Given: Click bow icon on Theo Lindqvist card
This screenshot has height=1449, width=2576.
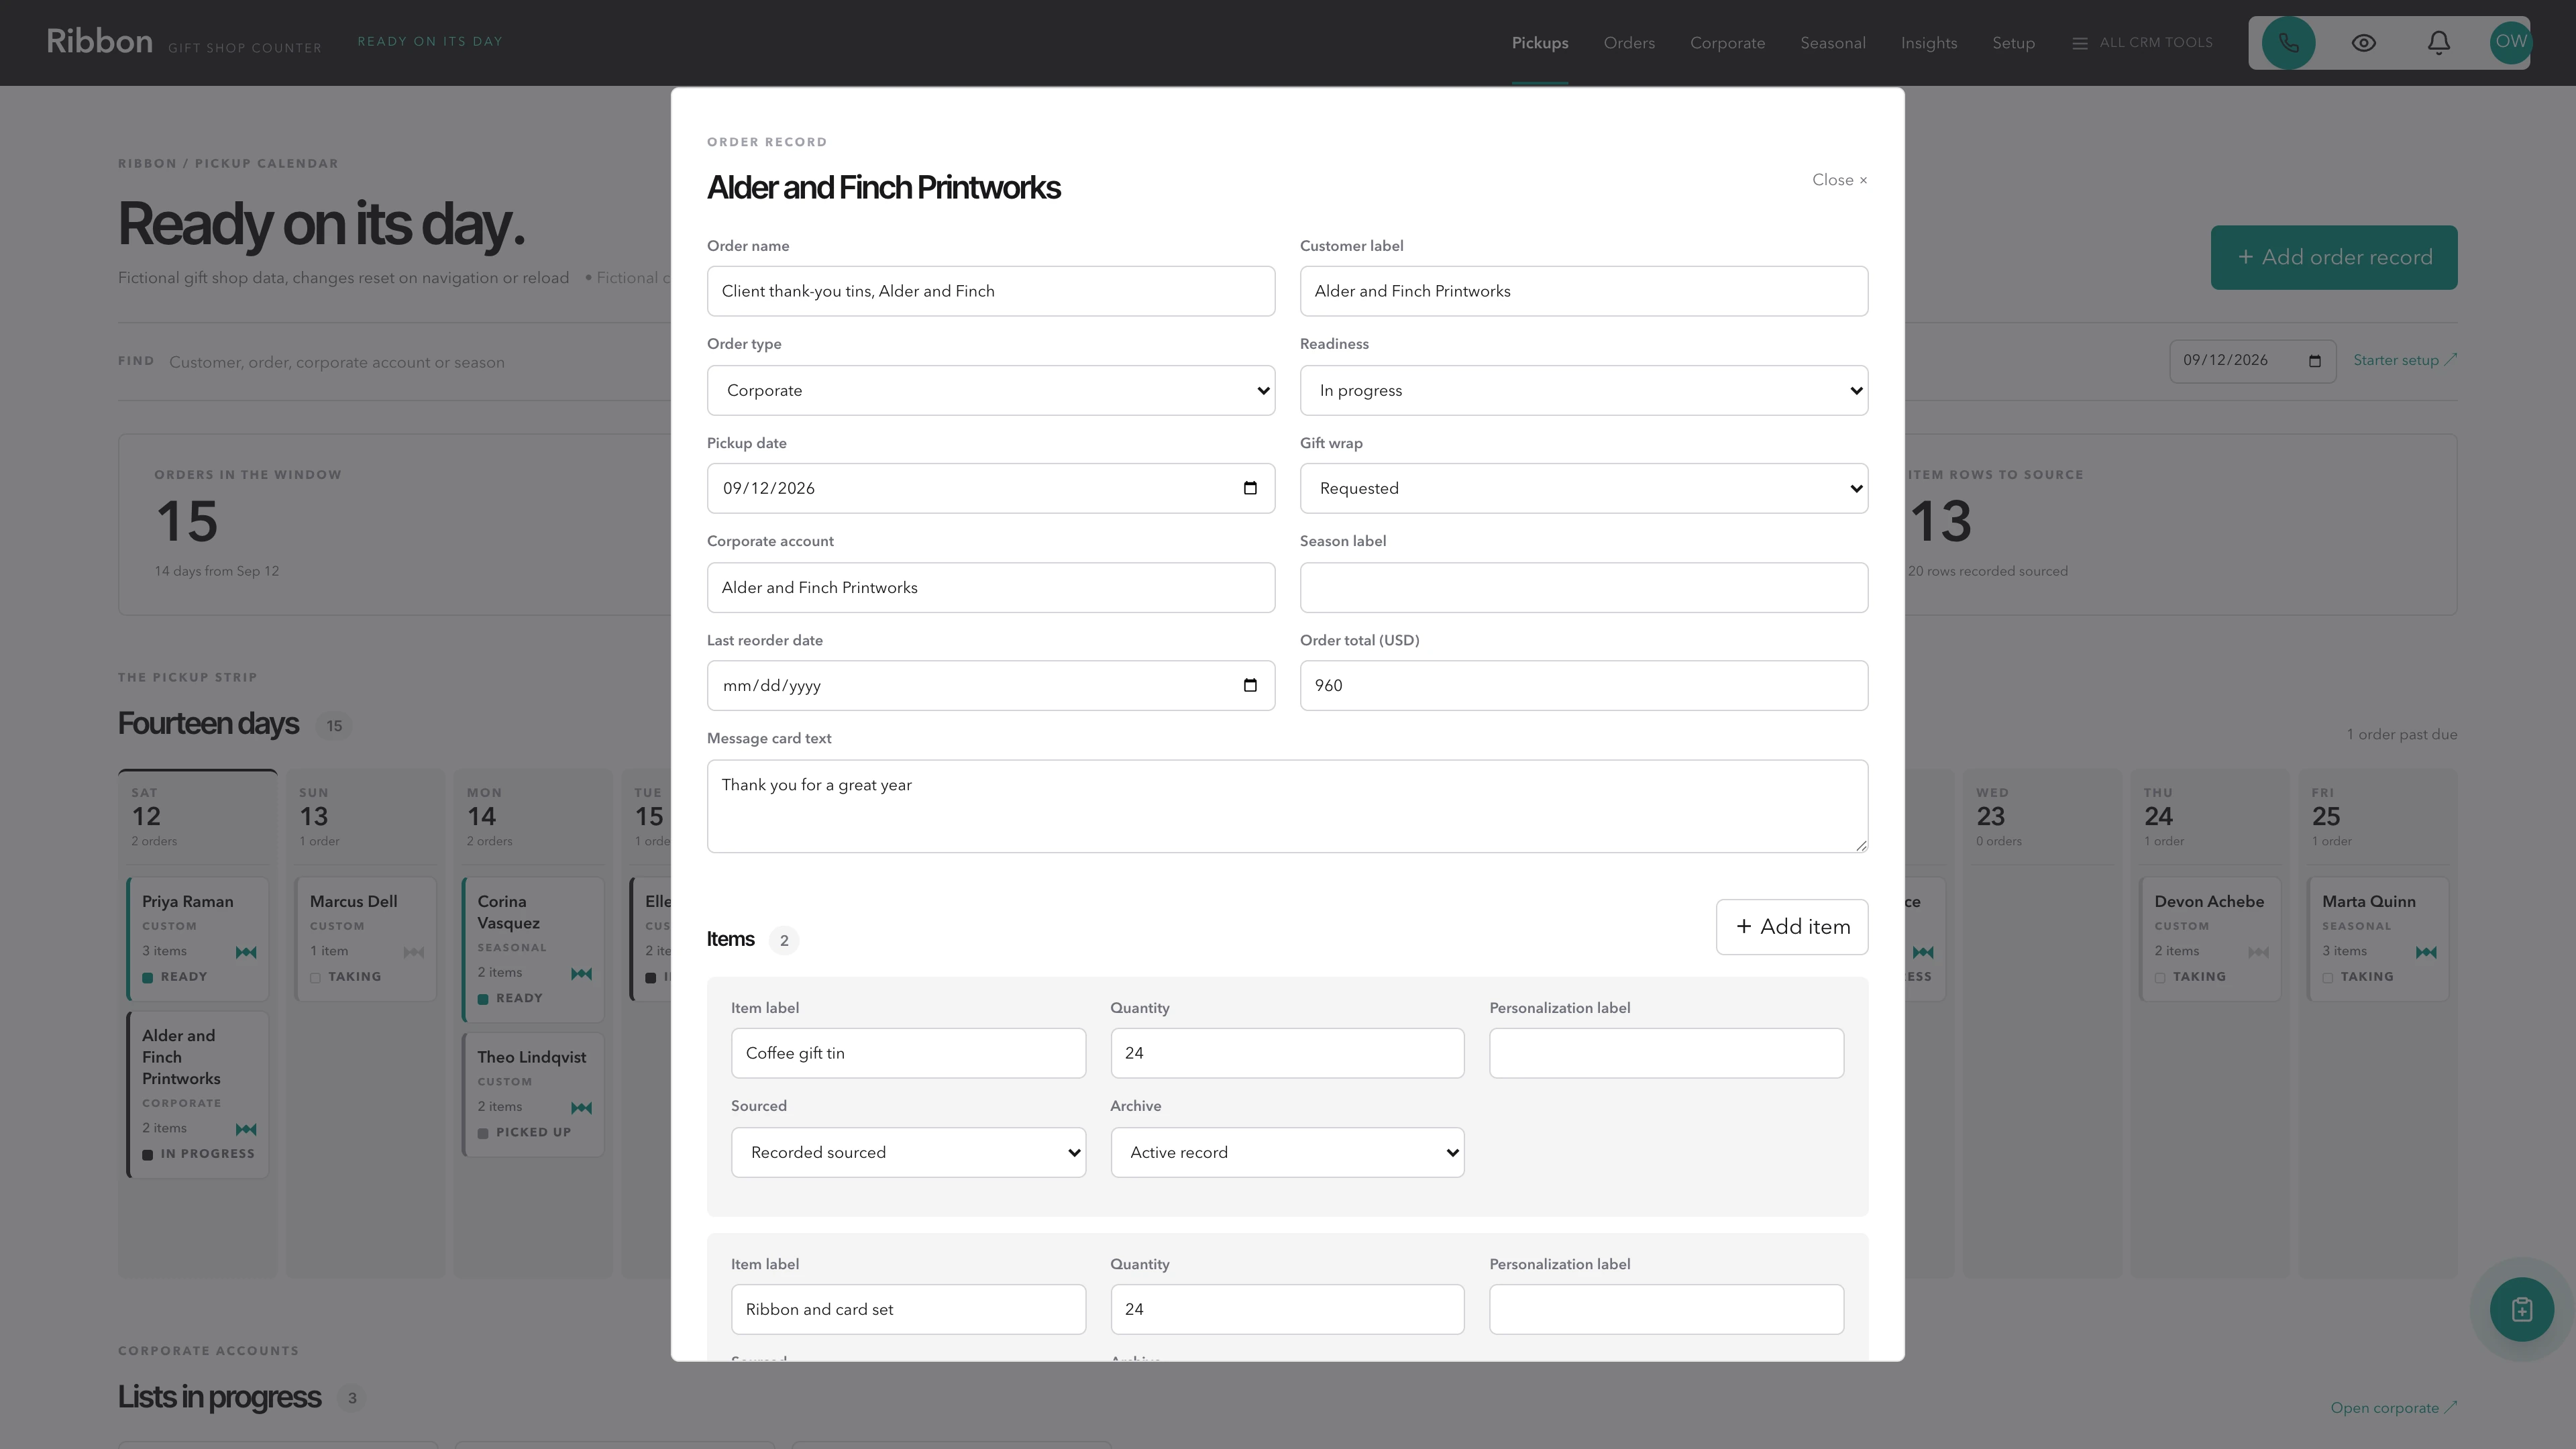Looking at the screenshot, I should pyautogui.click(x=581, y=1107).
